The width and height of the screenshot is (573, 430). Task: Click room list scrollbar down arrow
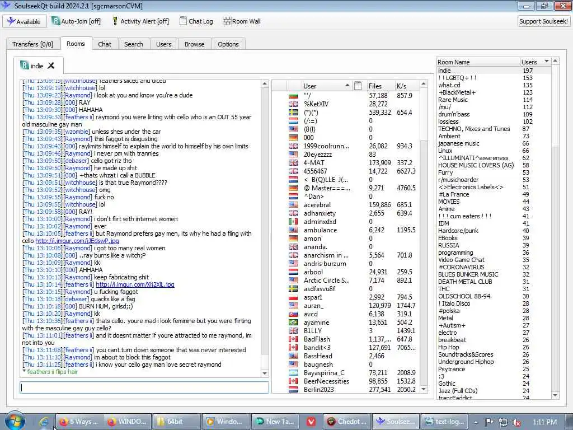click(x=555, y=395)
